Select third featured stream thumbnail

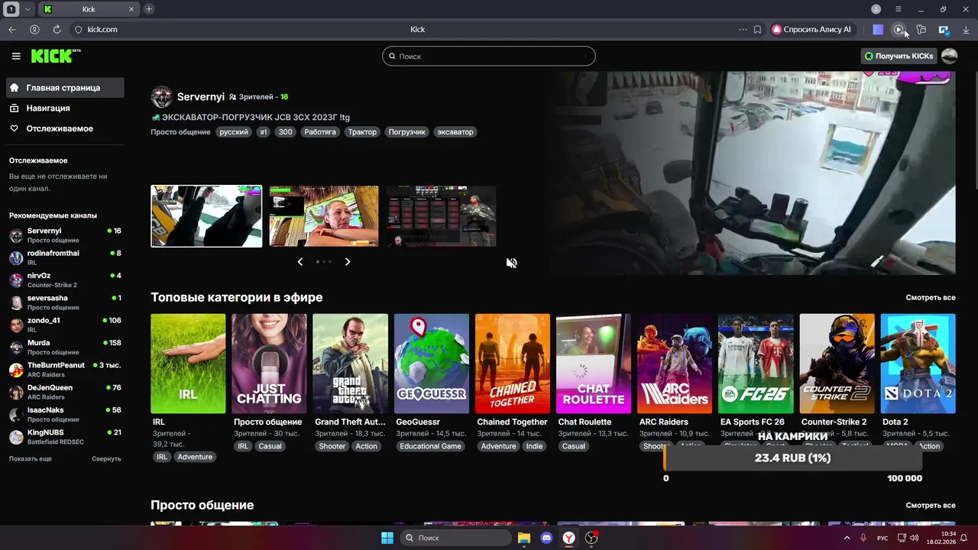(442, 216)
